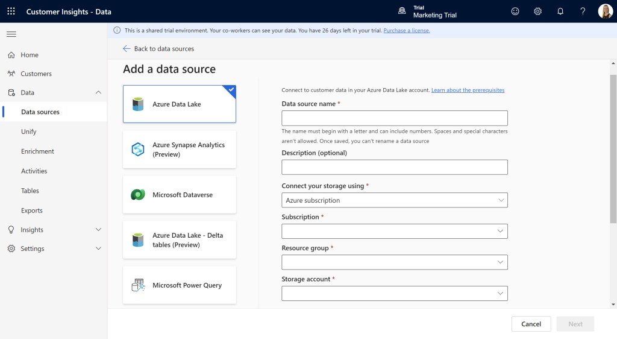
Task: Open Customers in the left navigation
Action: [36, 74]
